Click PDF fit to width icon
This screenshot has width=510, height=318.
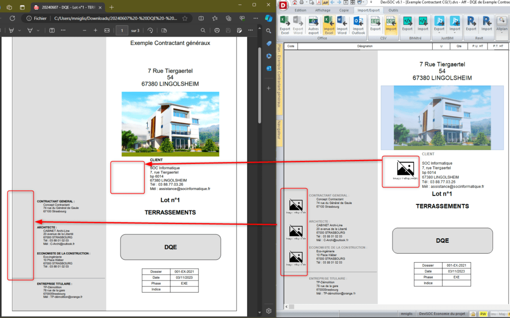[x=107, y=30]
